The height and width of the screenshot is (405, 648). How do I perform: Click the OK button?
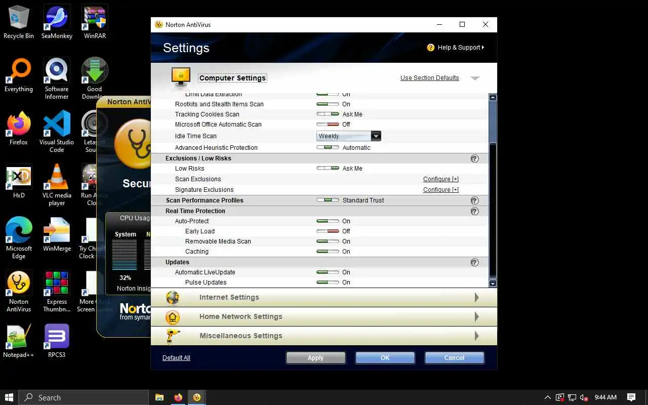pos(385,358)
